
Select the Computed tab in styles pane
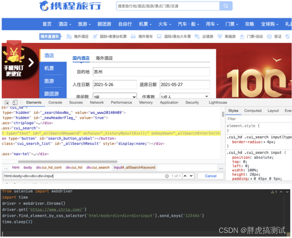coord(253,111)
